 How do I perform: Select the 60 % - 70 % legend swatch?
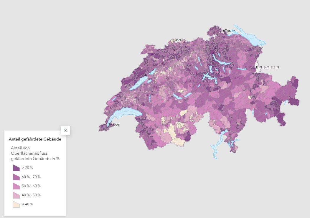[16, 177]
